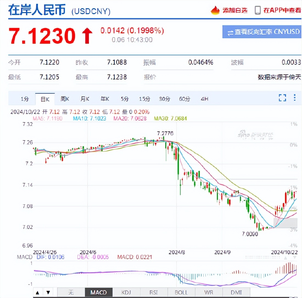Click the 2024/4/26 date axis label
This screenshot has height=298, width=302.
(45, 252)
